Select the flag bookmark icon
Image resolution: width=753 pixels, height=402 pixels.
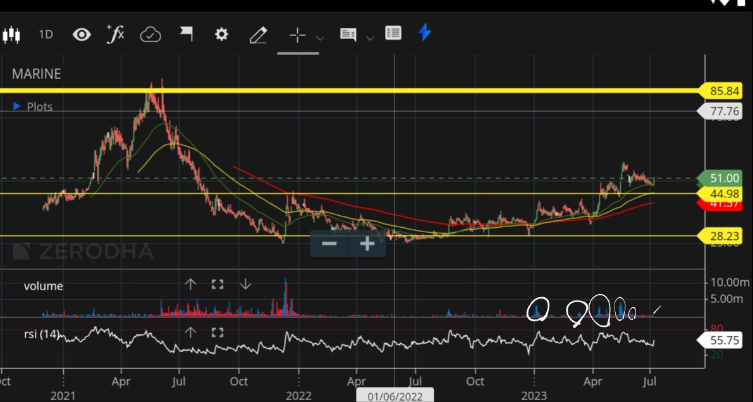point(186,35)
